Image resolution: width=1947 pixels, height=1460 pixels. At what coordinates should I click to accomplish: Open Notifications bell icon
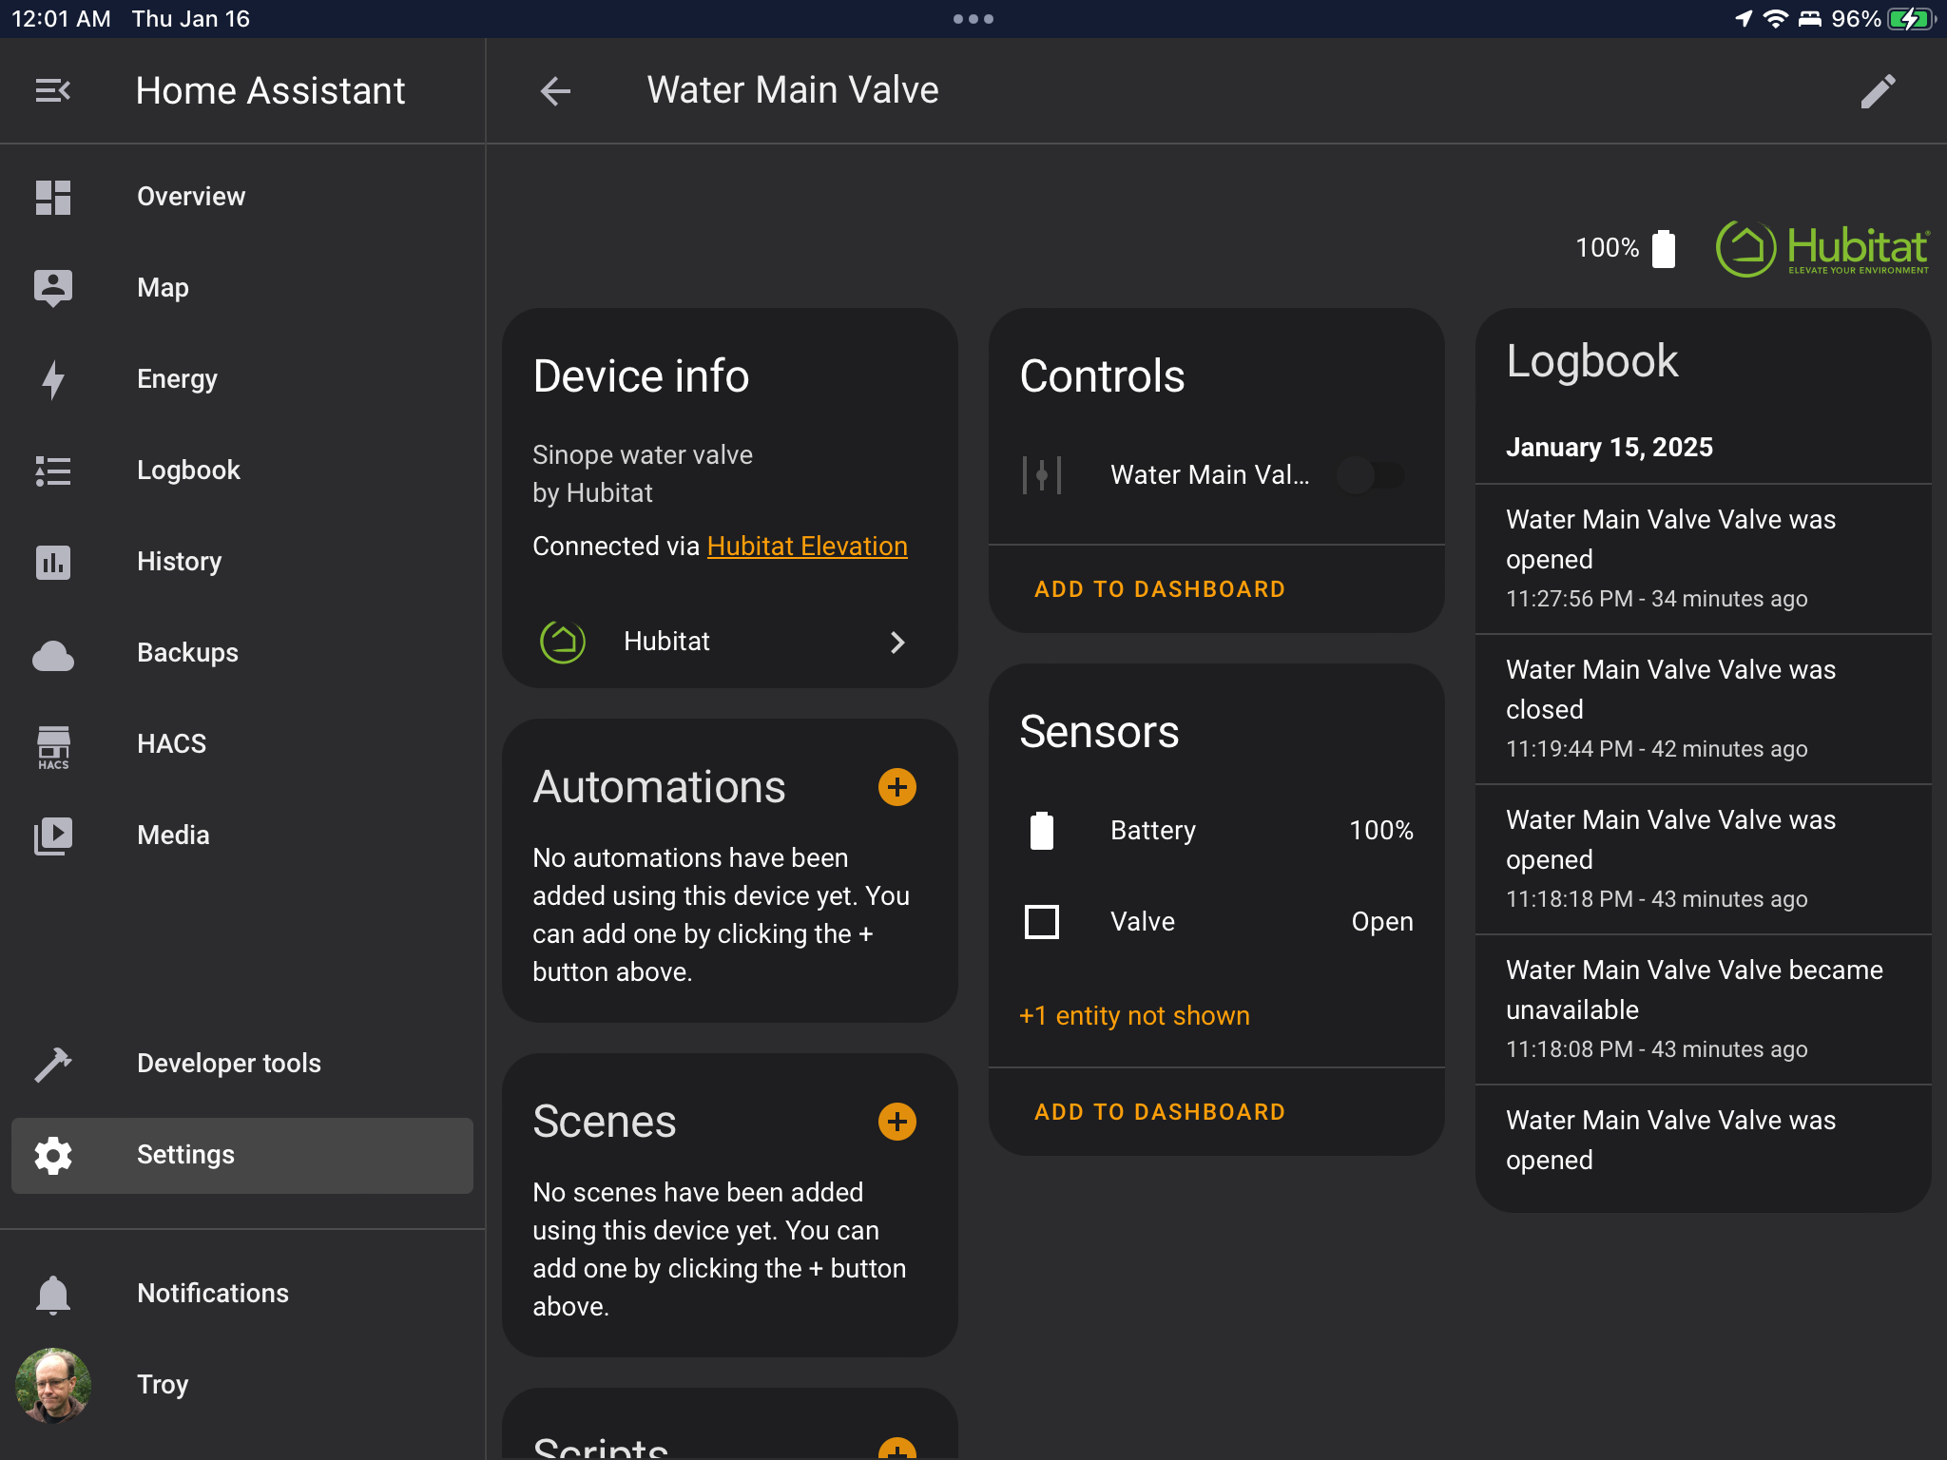[x=53, y=1294]
